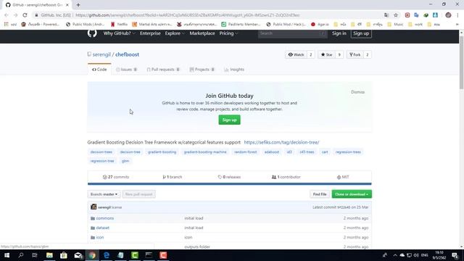Screen dimensions: 464x261
Task: Open the dataset folder
Action: point(102,228)
